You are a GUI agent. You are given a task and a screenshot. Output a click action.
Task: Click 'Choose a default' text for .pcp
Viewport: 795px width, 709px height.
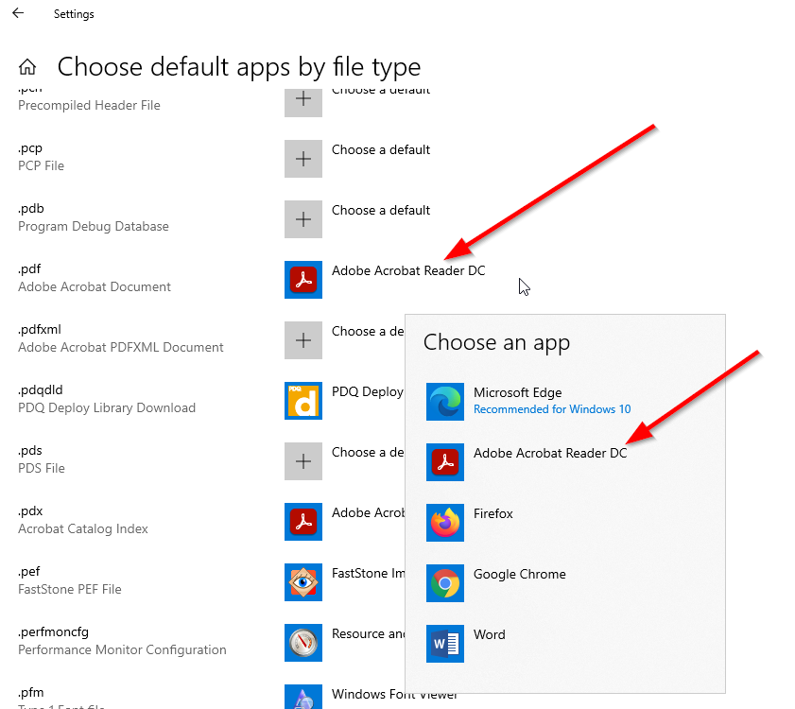coord(381,150)
